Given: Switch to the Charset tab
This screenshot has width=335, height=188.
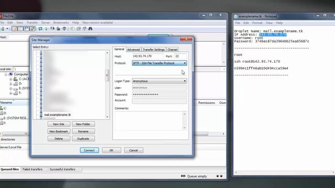Looking at the screenshot, I should click(172, 50).
